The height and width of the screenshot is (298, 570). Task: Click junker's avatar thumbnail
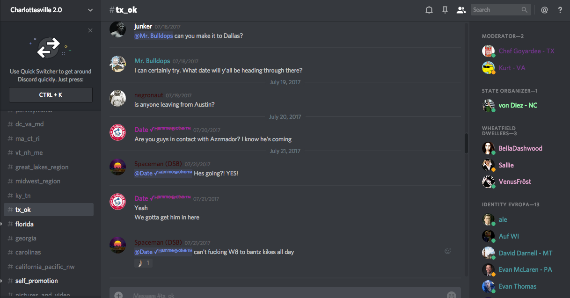tap(117, 29)
